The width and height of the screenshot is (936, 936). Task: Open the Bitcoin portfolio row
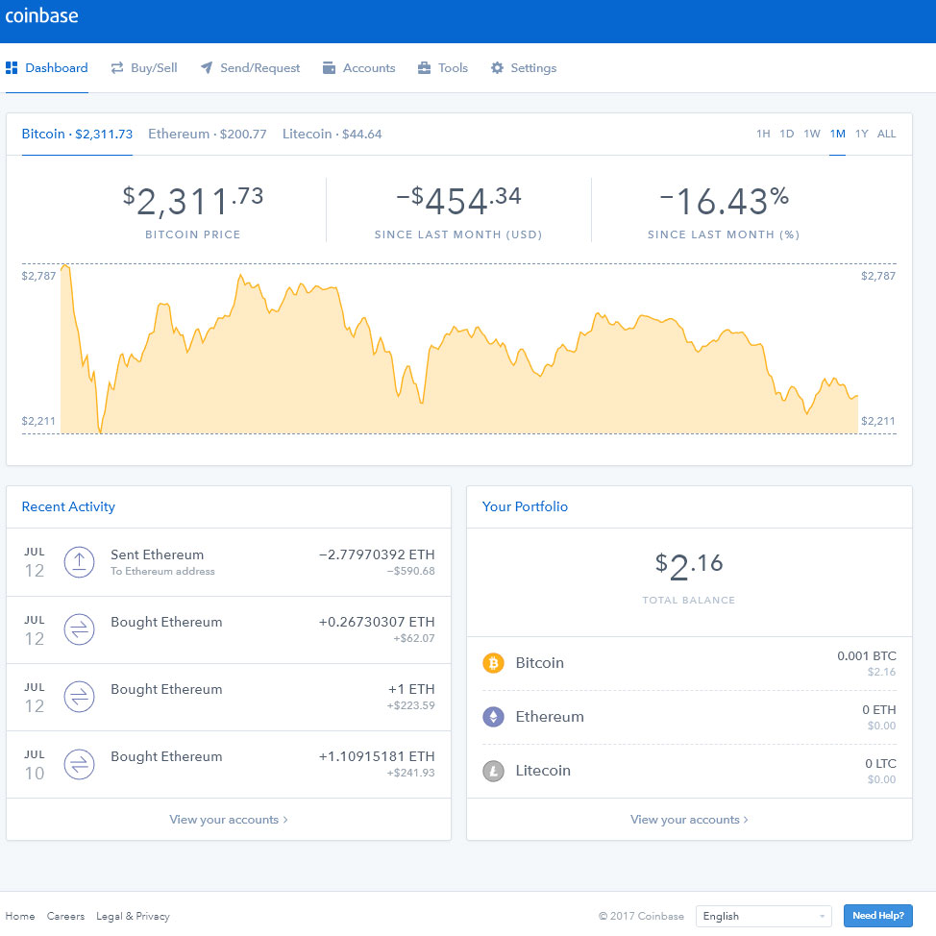coord(689,663)
